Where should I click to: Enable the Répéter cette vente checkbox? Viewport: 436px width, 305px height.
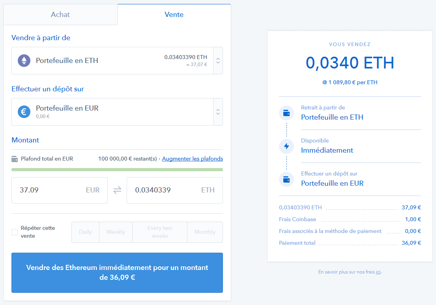15,232
